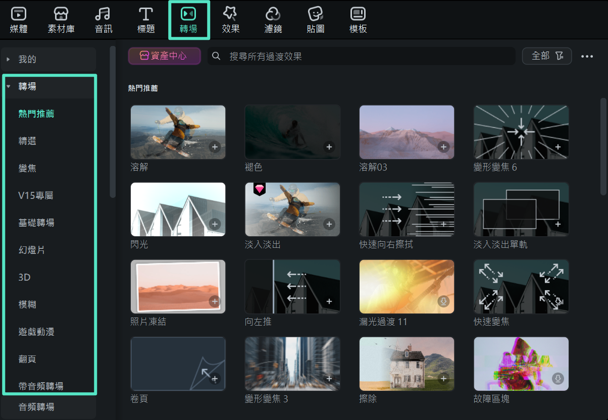
Task: Select the 基礎轉場 category
Action: (x=36, y=223)
